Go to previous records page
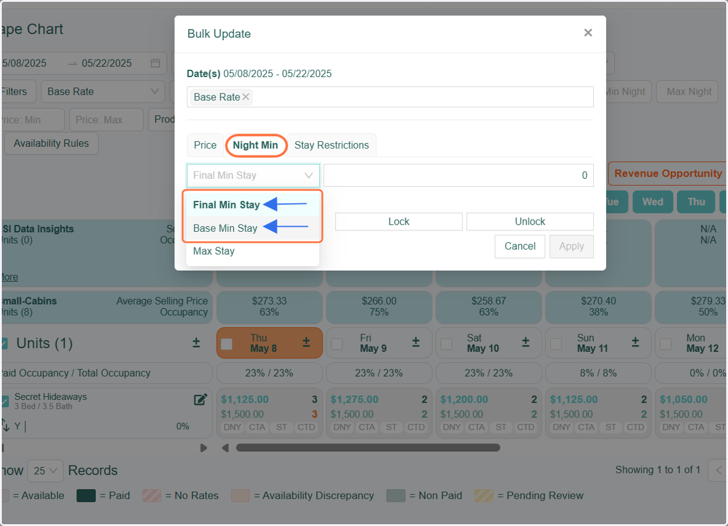 (x=718, y=470)
